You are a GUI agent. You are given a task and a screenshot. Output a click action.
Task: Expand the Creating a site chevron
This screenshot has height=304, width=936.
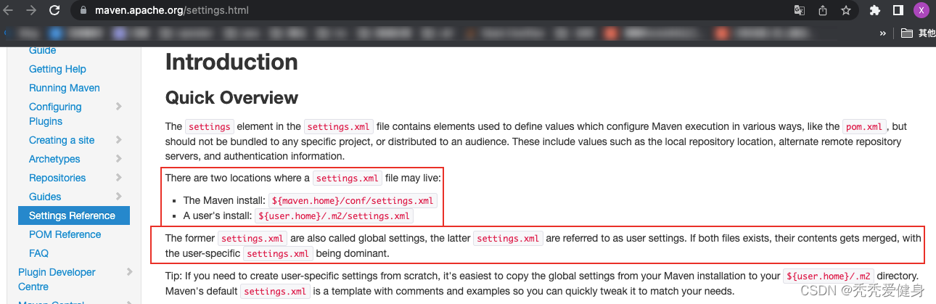pyautogui.click(x=119, y=140)
